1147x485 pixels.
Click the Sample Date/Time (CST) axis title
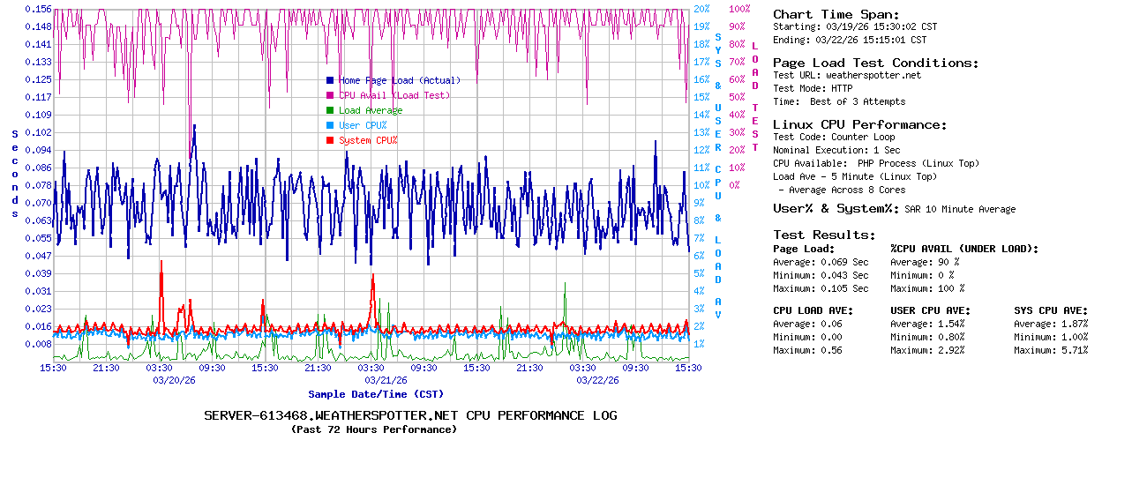pyautogui.click(x=376, y=394)
